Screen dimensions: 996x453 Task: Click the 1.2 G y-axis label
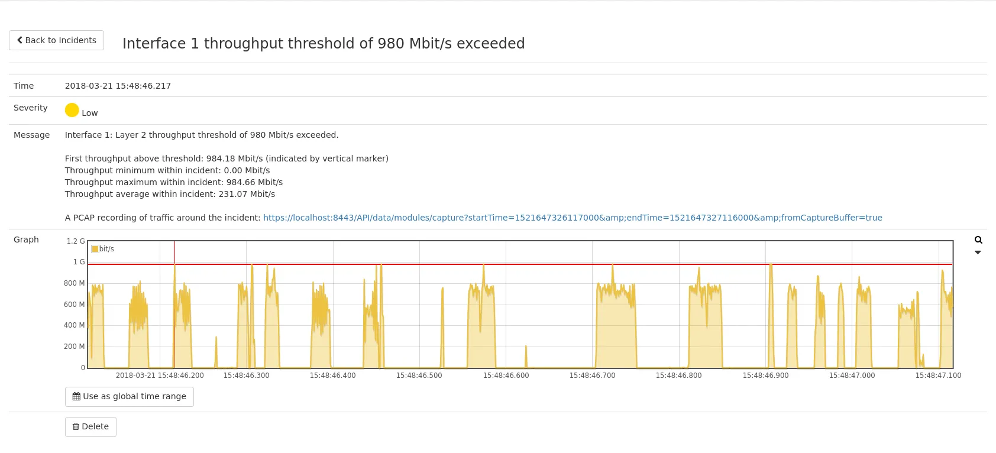coord(76,241)
